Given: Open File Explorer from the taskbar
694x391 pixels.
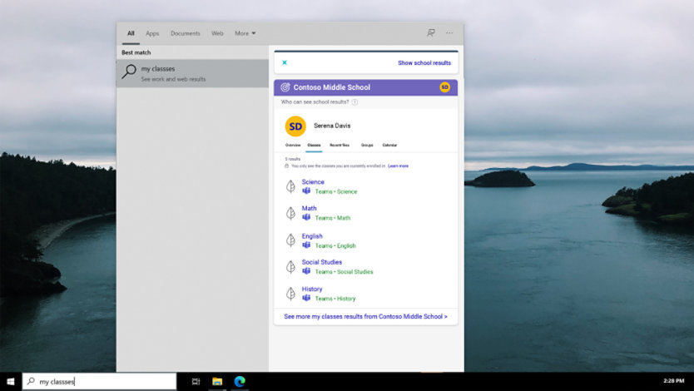Looking at the screenshot, I should pyautogui.click(x=217, y=381).
